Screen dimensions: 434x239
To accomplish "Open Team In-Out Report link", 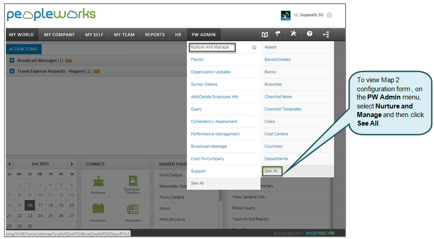I will coord(250,219).
